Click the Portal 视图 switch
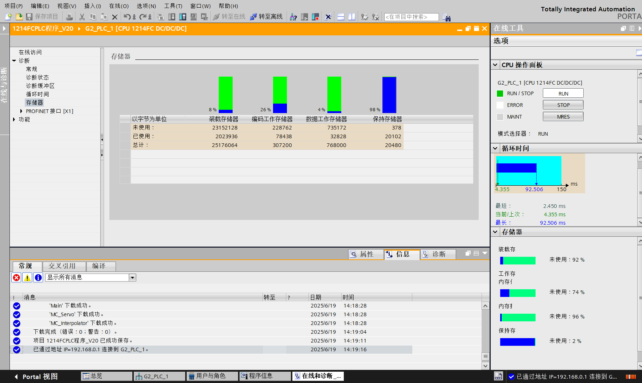This screenshot has height=383, width=642. pyautogui.click(x=36, y=376)
